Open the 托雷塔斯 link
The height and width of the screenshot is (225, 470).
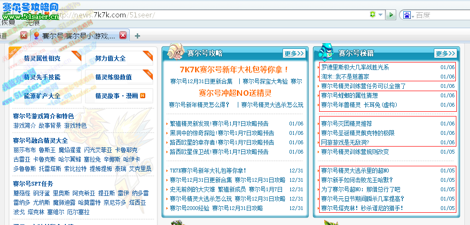coord(50,169)
